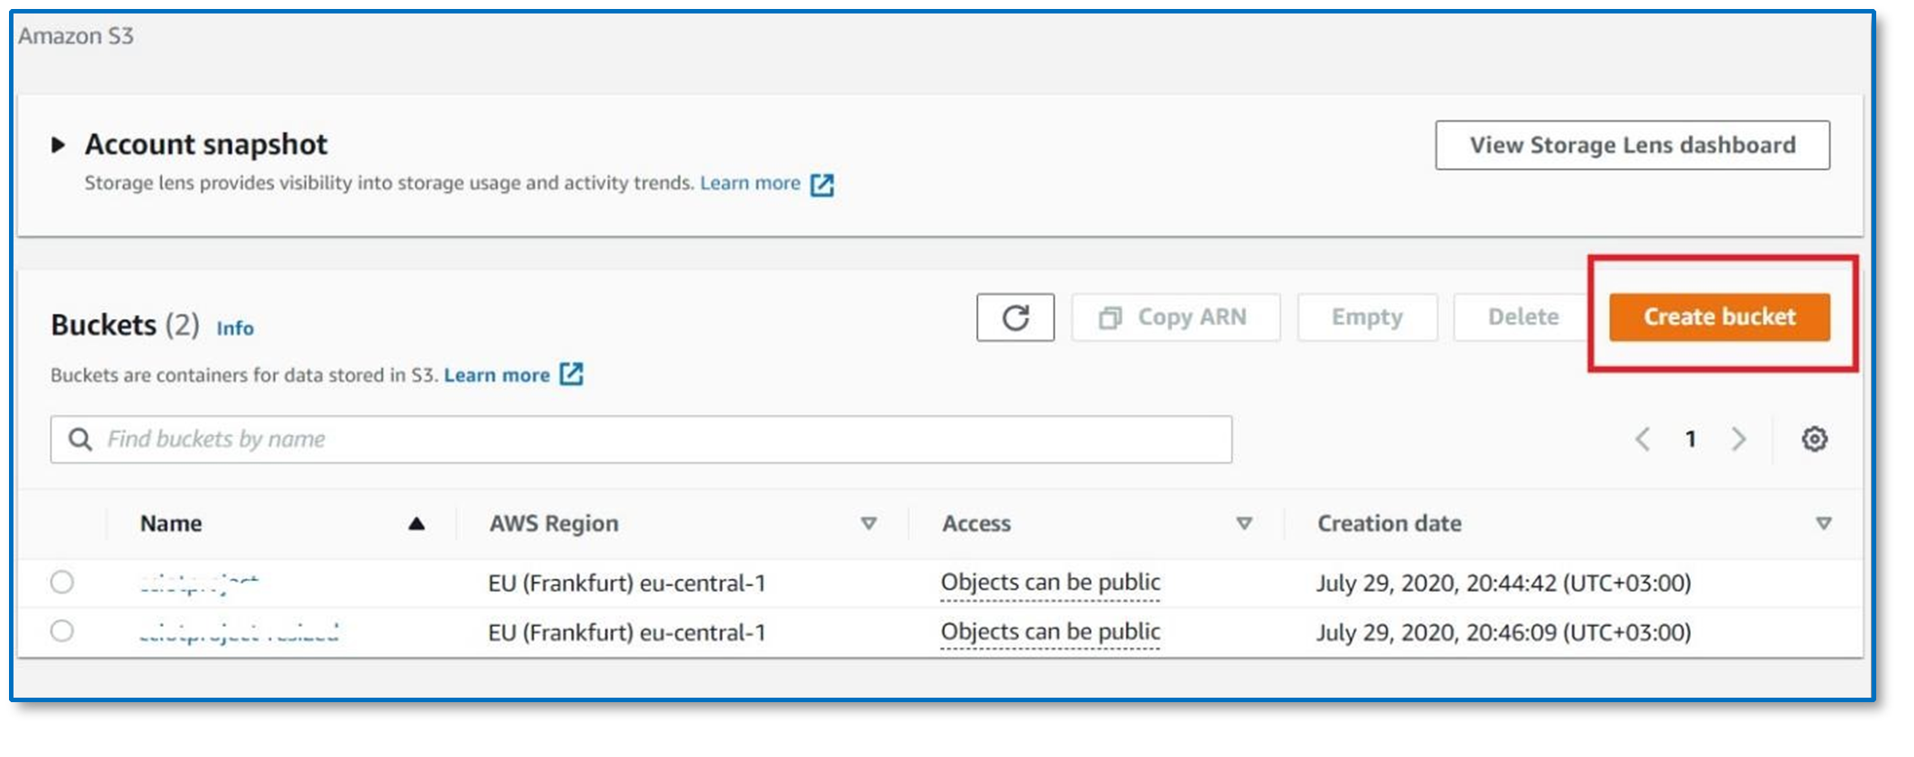
Task: Click the Creation date column header text
Action: pos(1389,523)
